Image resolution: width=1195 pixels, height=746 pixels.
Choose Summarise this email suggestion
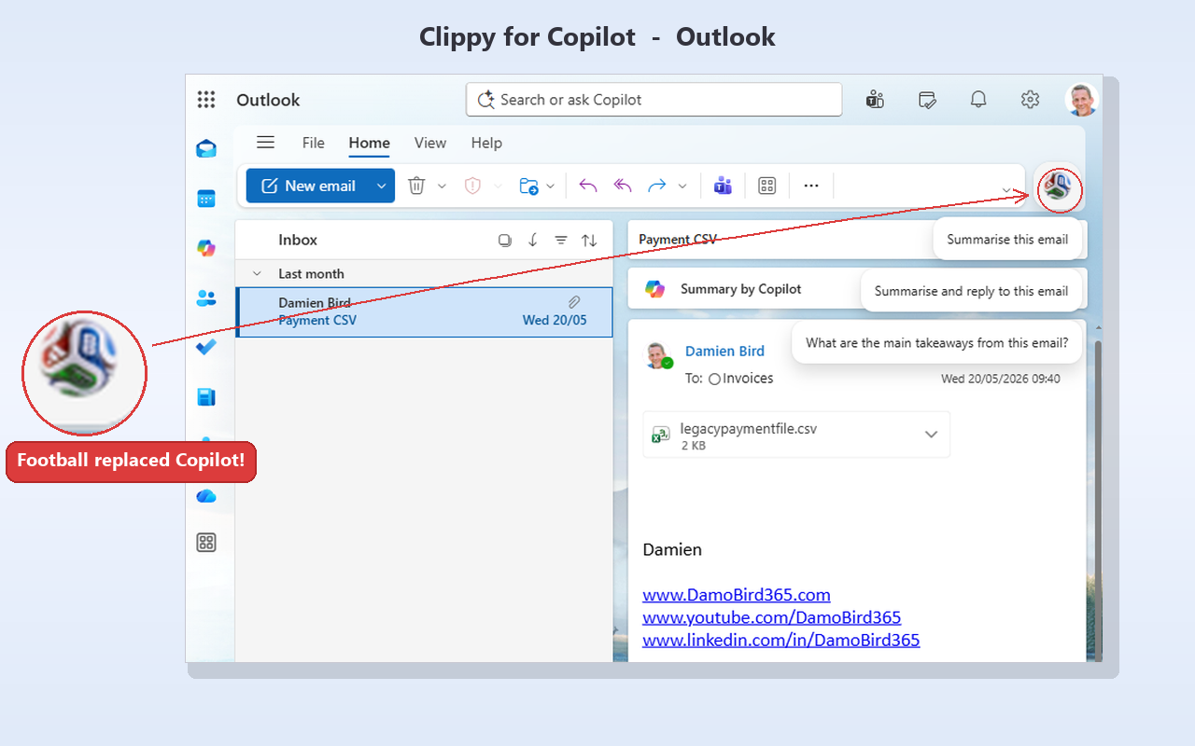coord(1007,240)
